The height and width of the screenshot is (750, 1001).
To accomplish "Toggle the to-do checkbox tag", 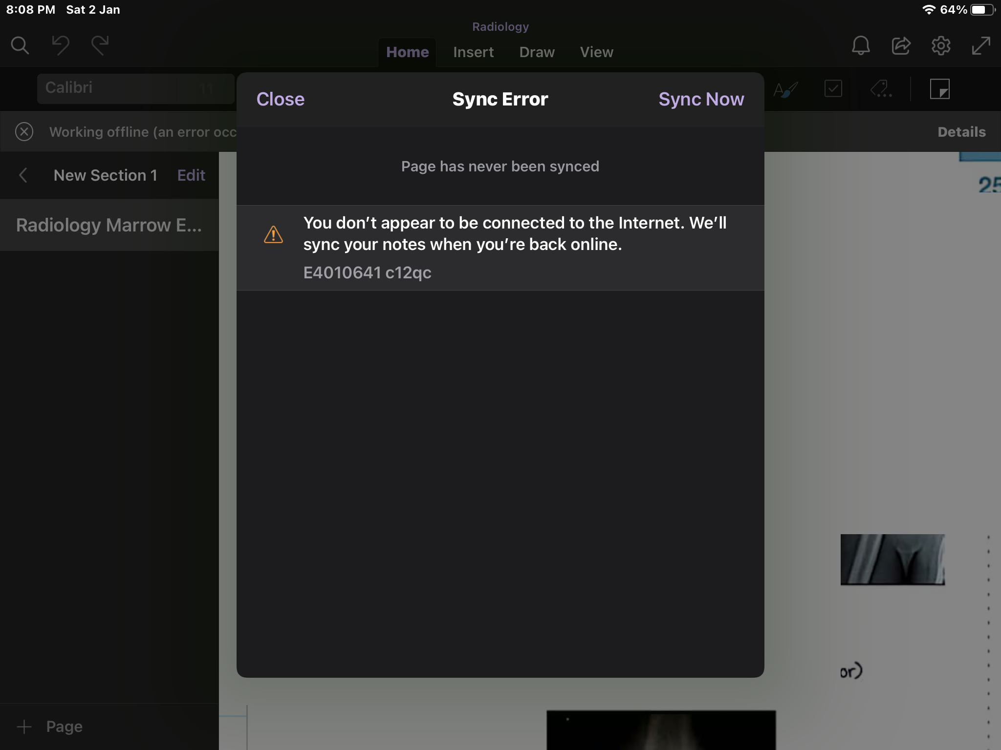I will click(x=833, y=89).
